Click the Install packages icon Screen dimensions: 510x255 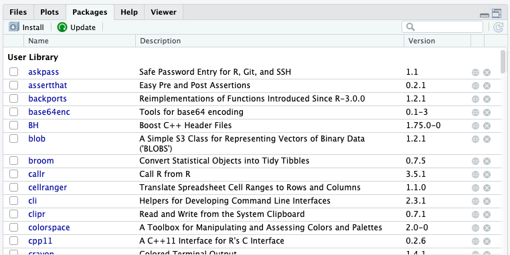pyautogui.click(x=14, y=27)
